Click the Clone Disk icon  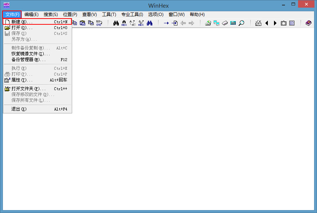tap(216, 23)
